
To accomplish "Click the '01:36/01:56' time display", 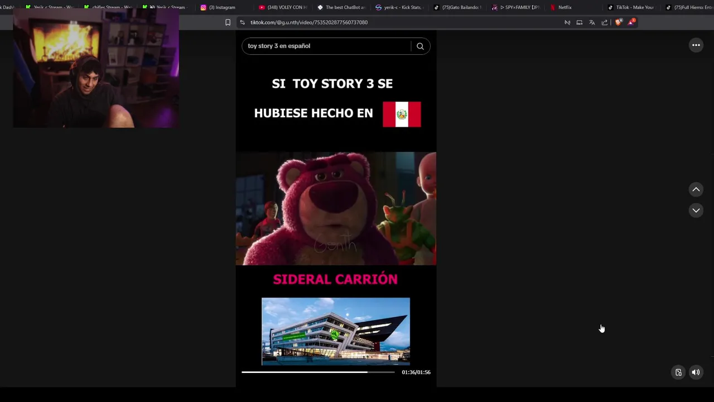I will click(416, 372).
